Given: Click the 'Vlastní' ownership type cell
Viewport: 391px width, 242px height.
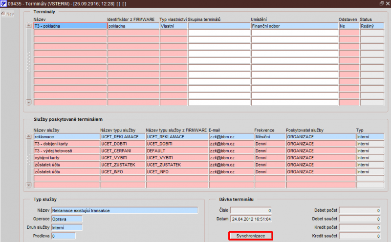Looking at the screenshot, I should 174,26.
